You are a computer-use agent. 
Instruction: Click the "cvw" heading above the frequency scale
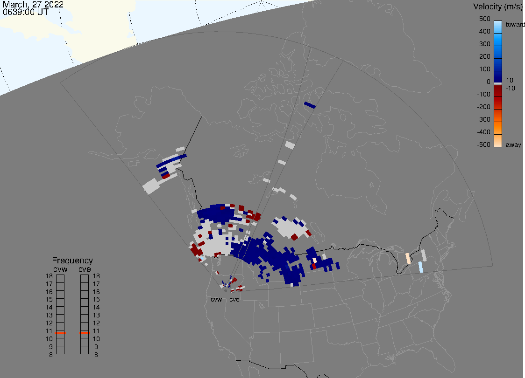60,269
